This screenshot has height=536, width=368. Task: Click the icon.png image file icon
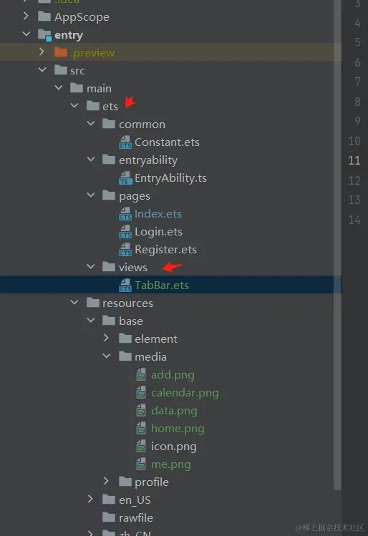141,446
